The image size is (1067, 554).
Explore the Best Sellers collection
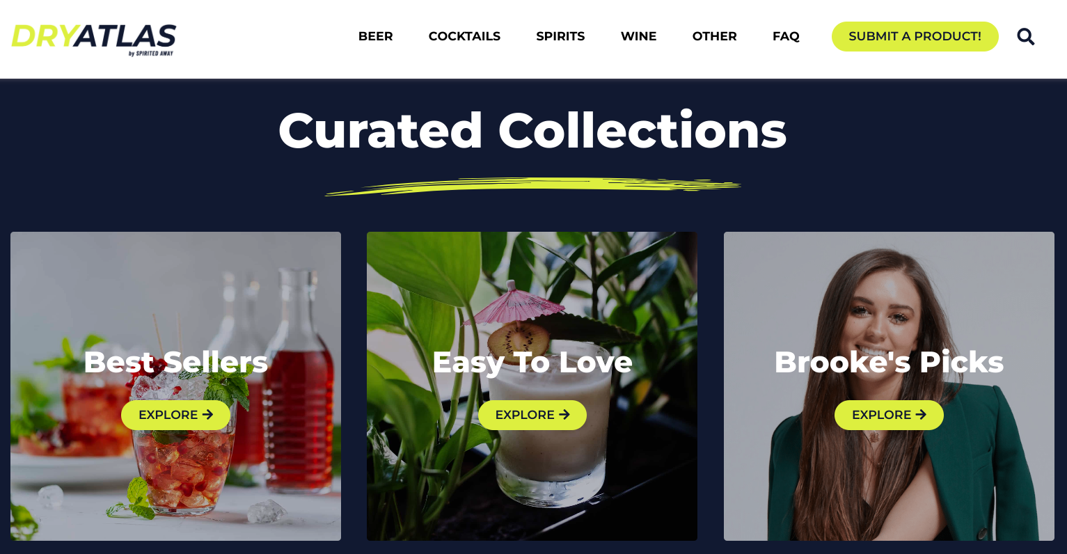click(x=175, y=415)
